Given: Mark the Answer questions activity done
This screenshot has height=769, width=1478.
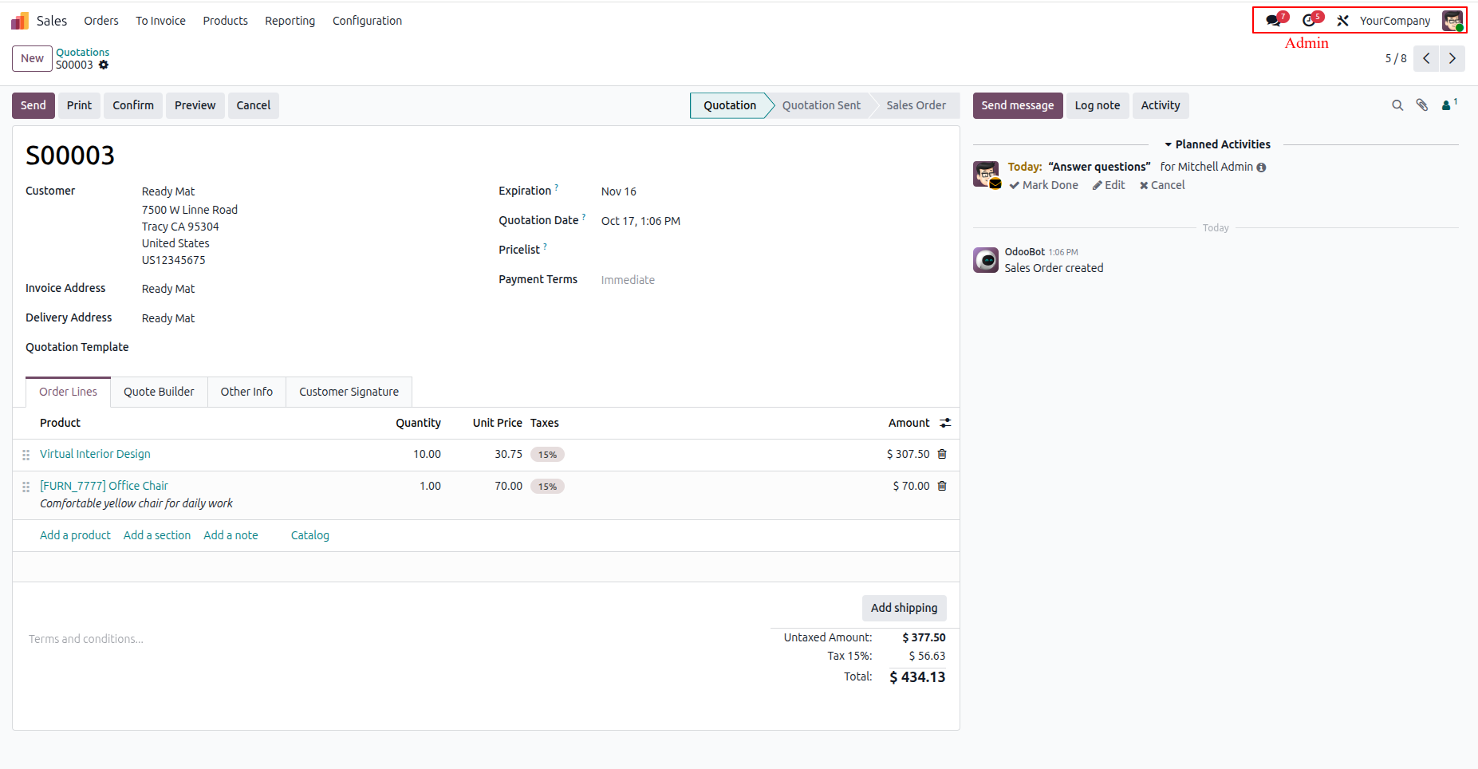Looking at the screenshot, I should [x=1043, y=185].
